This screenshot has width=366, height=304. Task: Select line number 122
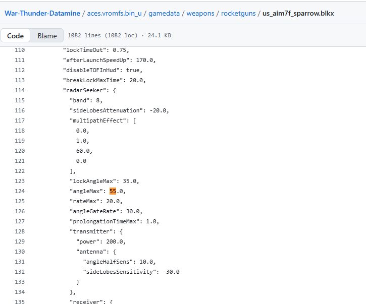[x=20, y=171]
